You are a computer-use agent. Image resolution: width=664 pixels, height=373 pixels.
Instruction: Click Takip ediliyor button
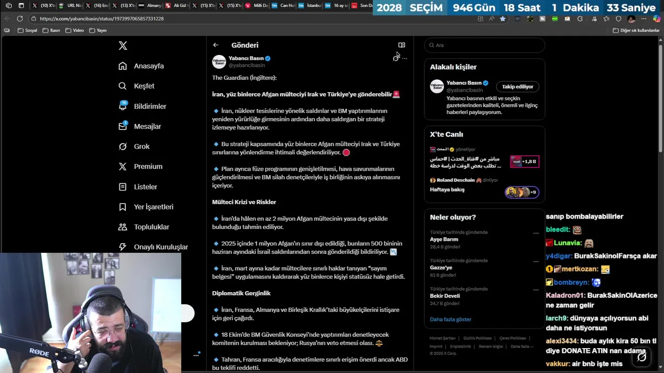(x=517, y=87)
